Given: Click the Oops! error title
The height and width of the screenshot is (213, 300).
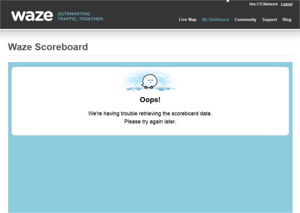Looking at the screenshot, I should pos(150,100).
